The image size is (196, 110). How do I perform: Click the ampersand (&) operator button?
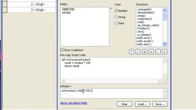pyautogui.click(x=145, y=52)
